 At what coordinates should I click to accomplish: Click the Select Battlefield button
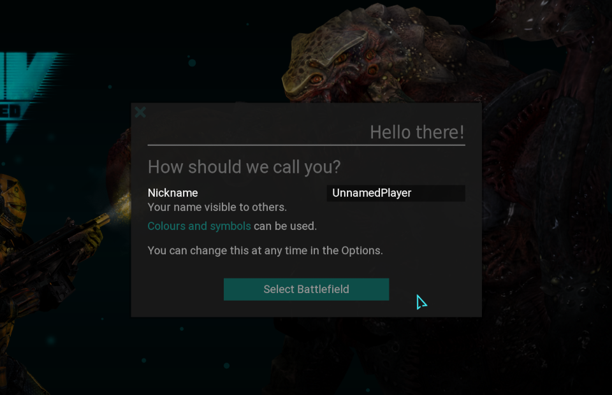click(x=306, y=289)
